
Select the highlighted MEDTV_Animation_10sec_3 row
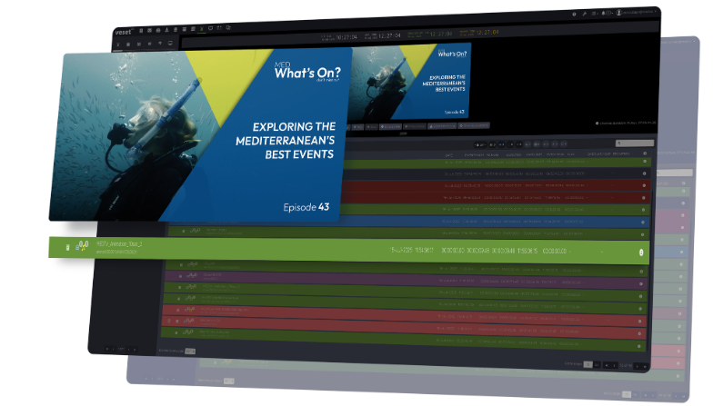349,249
